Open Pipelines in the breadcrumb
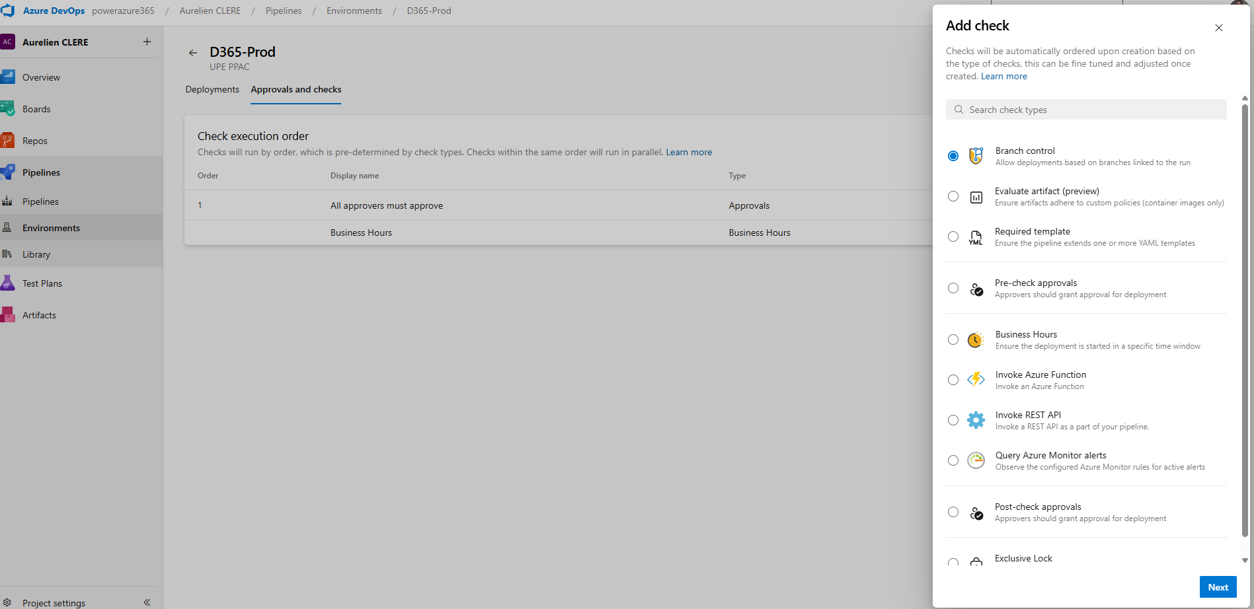 tap(284, 11)
